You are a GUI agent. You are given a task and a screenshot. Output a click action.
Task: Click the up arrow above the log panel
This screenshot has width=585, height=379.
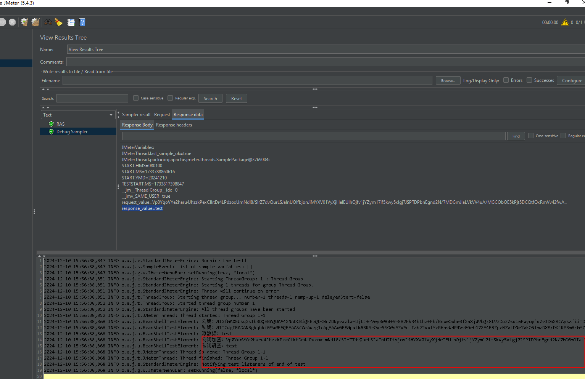click(x=39, y=256)
